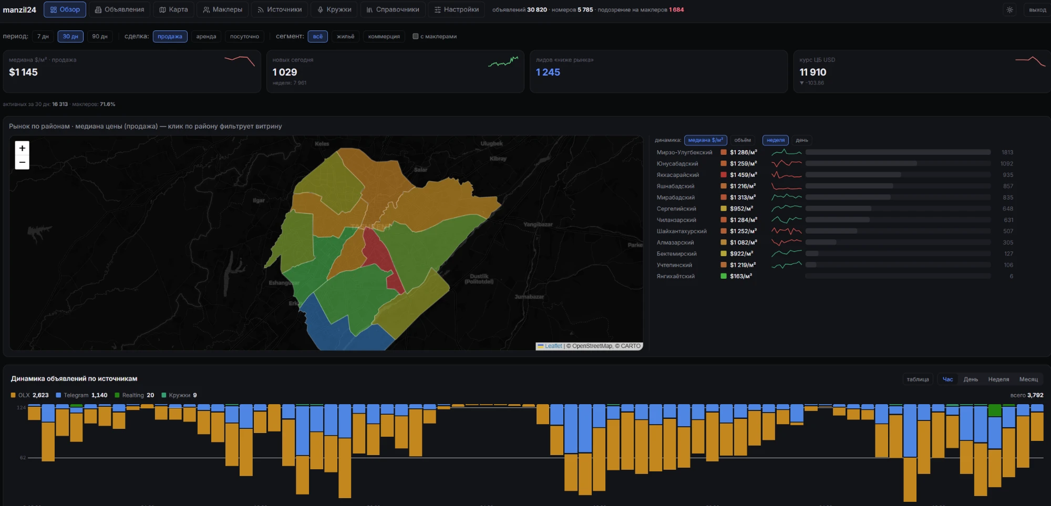This screenshot has width=1051, height=506.
Task: Open the новых сегодня card
Action: (395, 71)
